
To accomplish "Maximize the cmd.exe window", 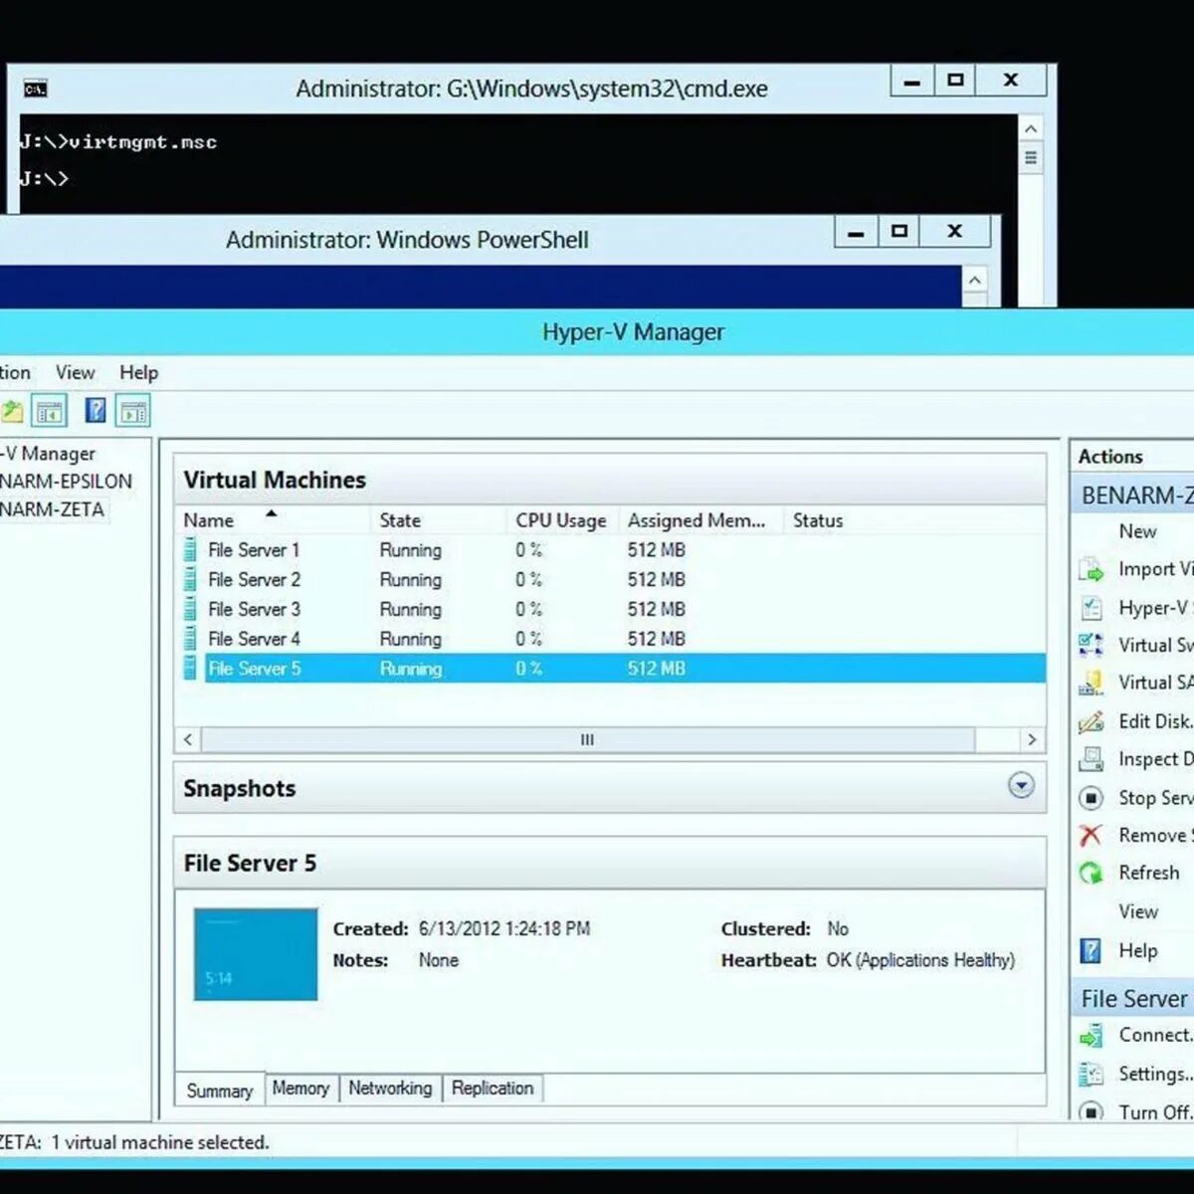I will point(955,81).
